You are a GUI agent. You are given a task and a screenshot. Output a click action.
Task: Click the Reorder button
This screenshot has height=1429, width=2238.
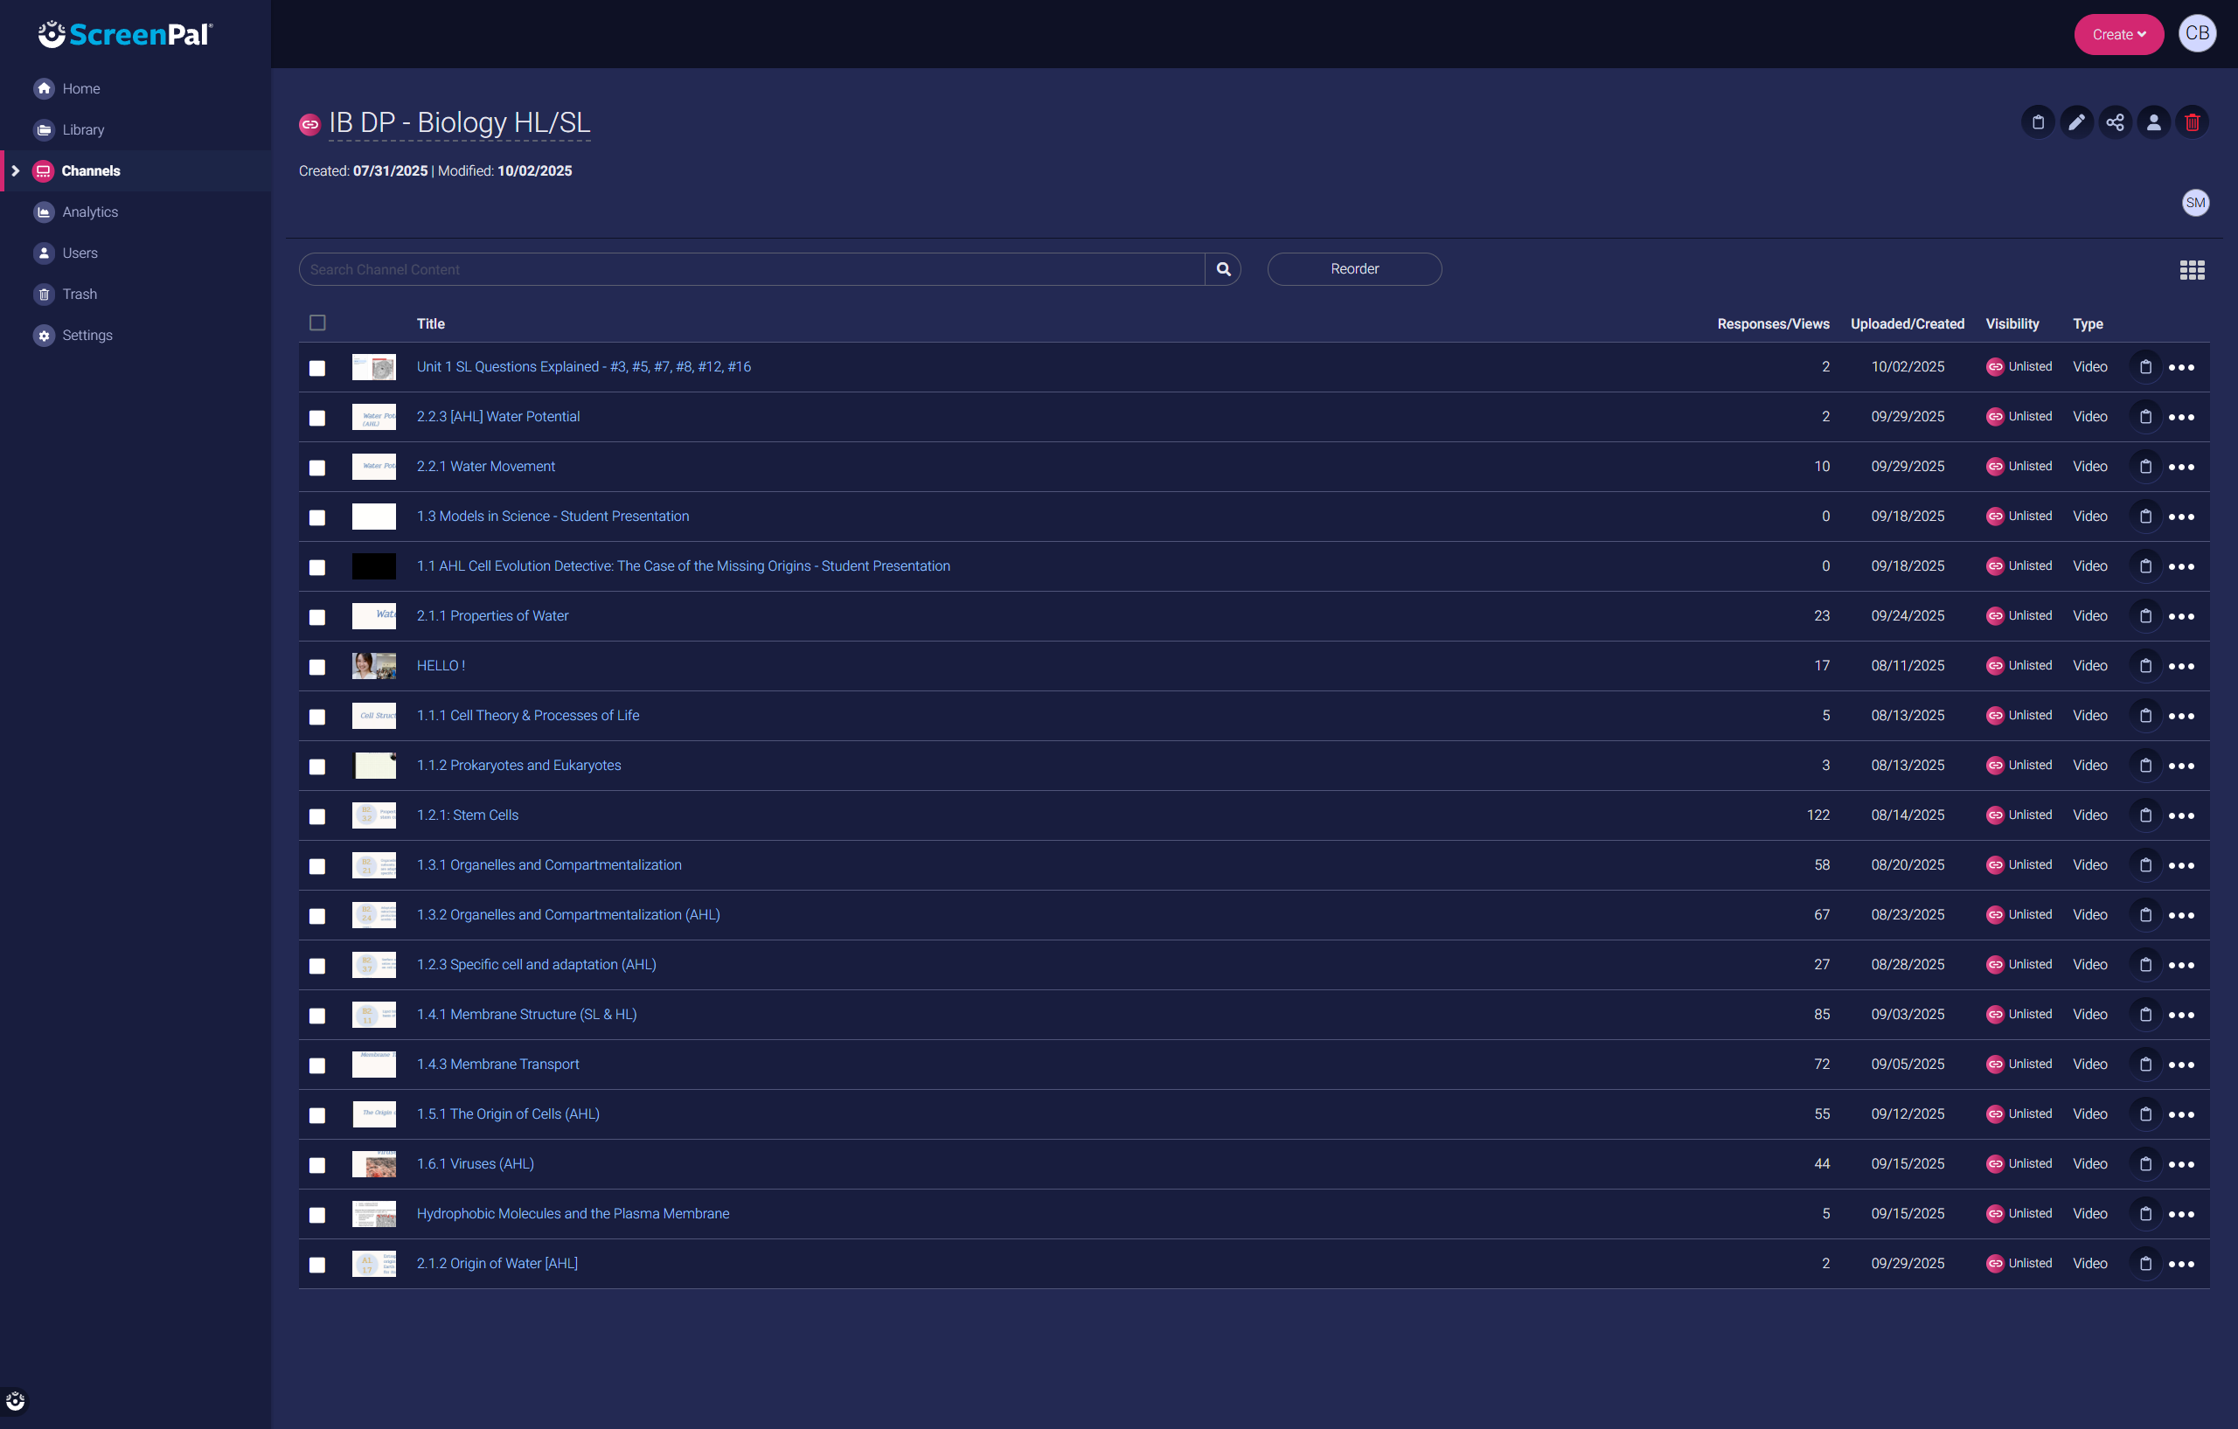coord(1354,269)
